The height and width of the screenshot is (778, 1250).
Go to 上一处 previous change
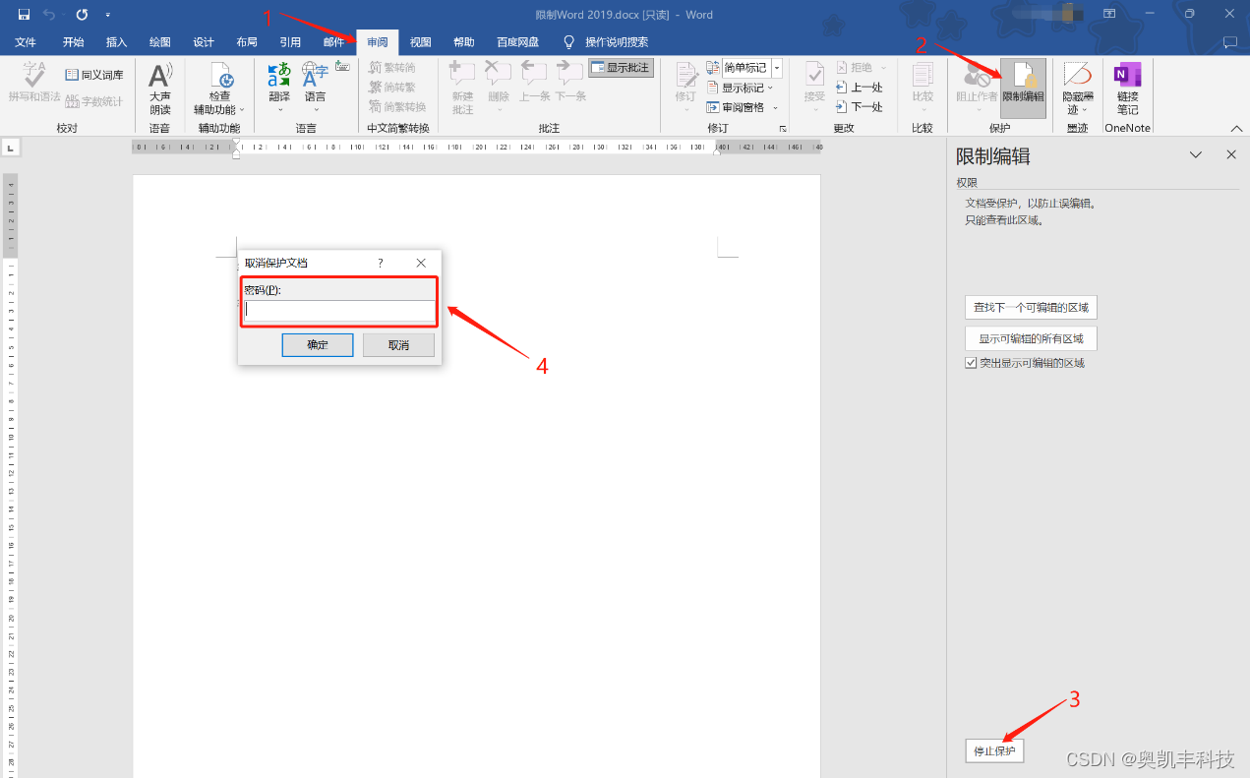click(860, 88)
